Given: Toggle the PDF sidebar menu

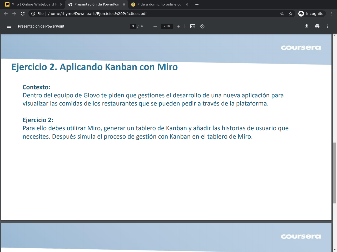Looking at the screenshot, I should tap(9, 26).
